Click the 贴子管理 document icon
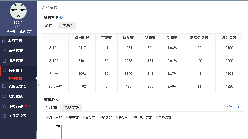 [4, 51]
